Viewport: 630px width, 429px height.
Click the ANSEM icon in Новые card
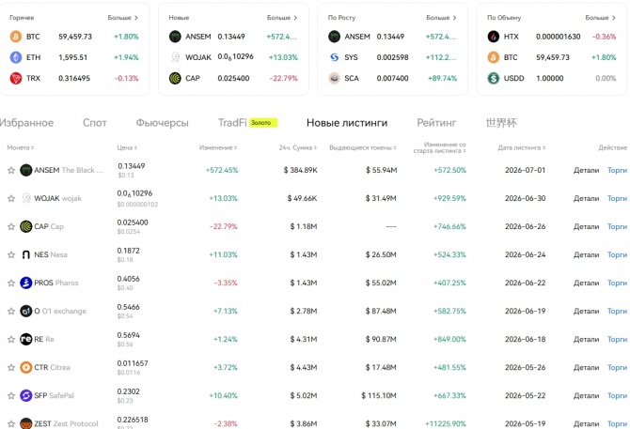click(175, 37)
